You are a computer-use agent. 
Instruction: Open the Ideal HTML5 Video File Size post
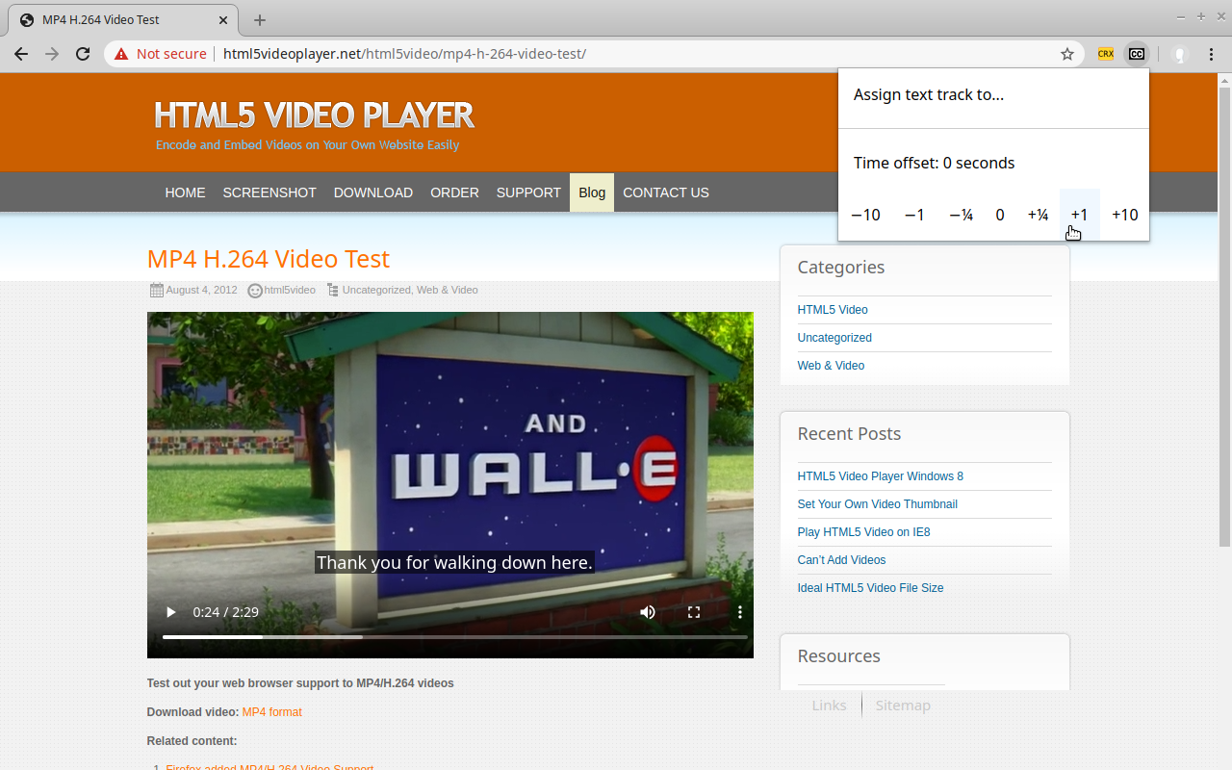pos(870,588)
